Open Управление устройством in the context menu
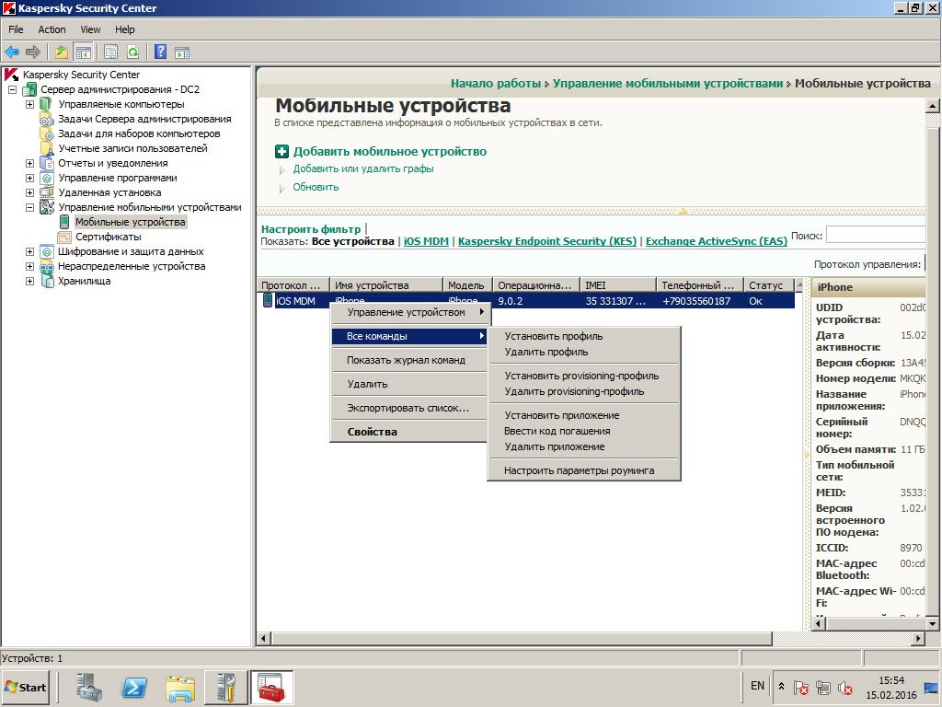This screenshot has height=707, width=942. (409, 312)
